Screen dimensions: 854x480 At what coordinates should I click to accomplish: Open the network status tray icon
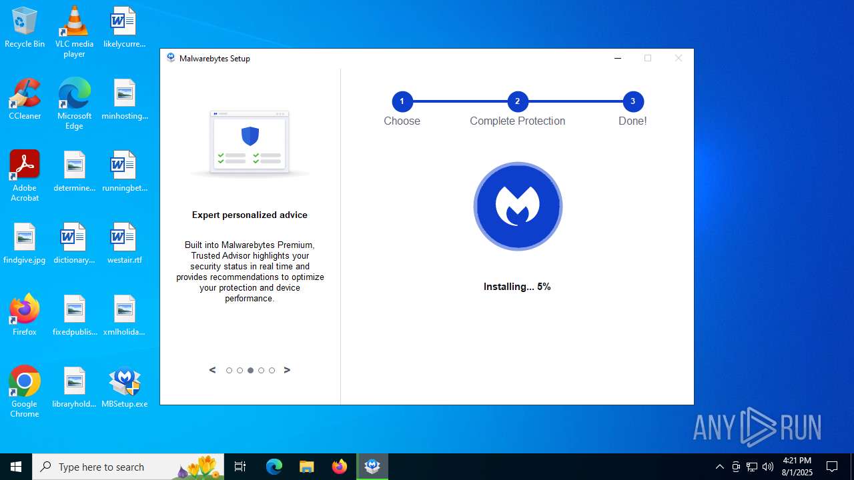click(x=752, y=467)
